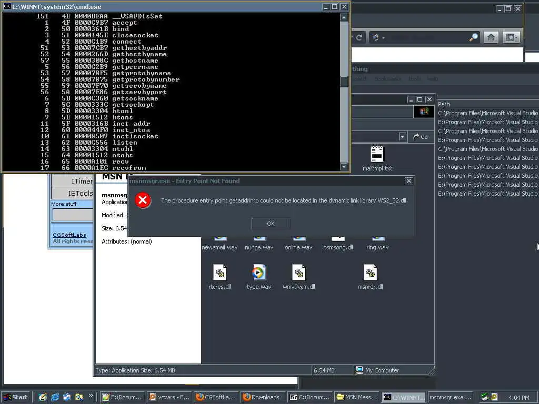
Task: Open the cmd.exe title bar system icon
Action: (6, 6)
